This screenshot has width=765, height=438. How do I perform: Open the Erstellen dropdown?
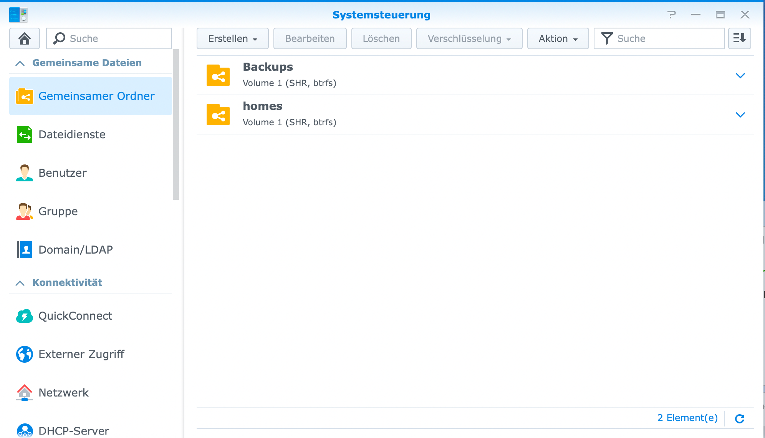(x=232, y=38)
